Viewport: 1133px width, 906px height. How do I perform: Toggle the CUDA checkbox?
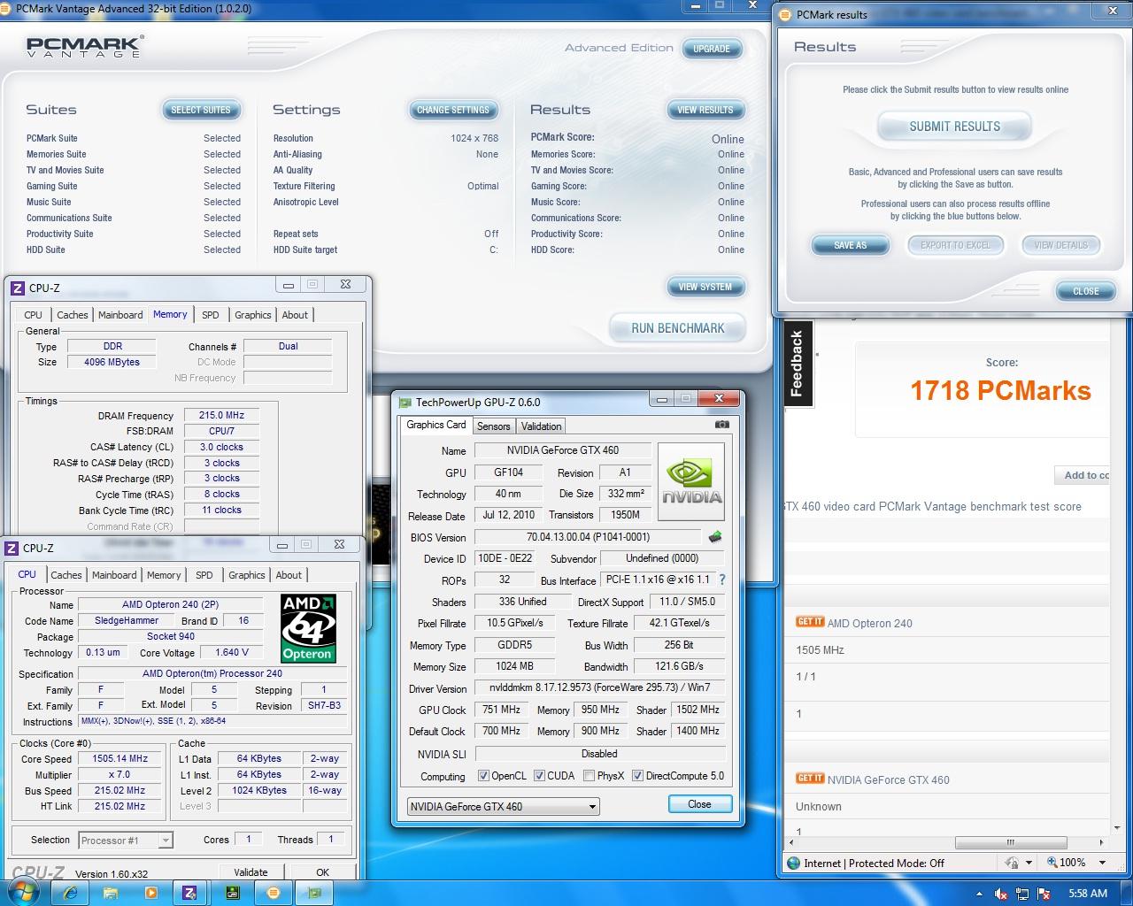539,776
